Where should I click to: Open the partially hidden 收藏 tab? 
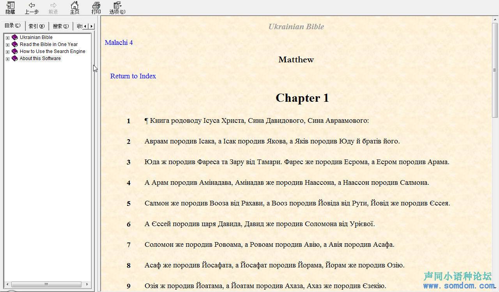click(79, 26)
